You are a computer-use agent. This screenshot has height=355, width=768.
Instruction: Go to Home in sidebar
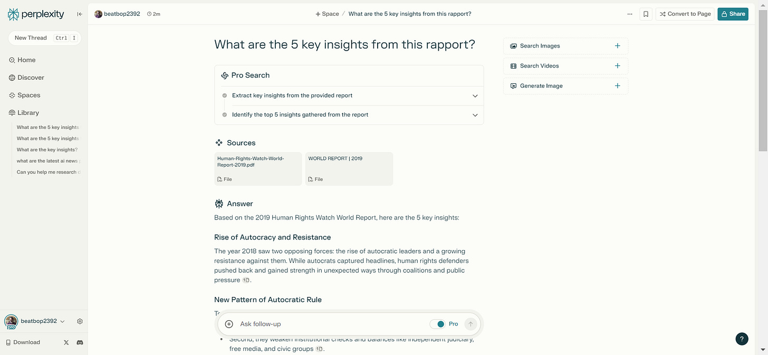(x=22, y=60)
